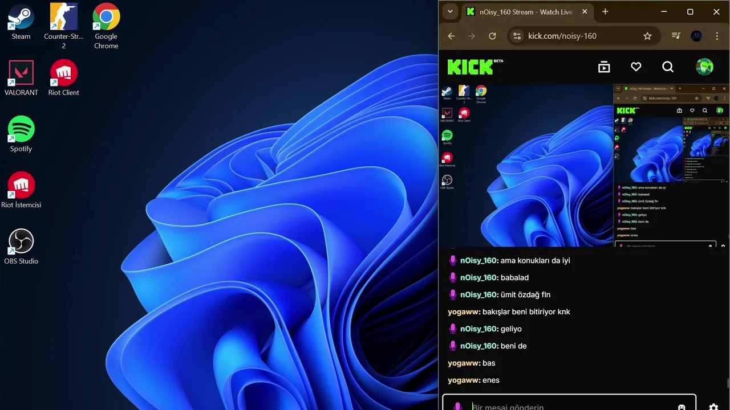The height and width of the screenshot is (410, 730).
Task: Maximize the Chrome window
Action: 690,11
